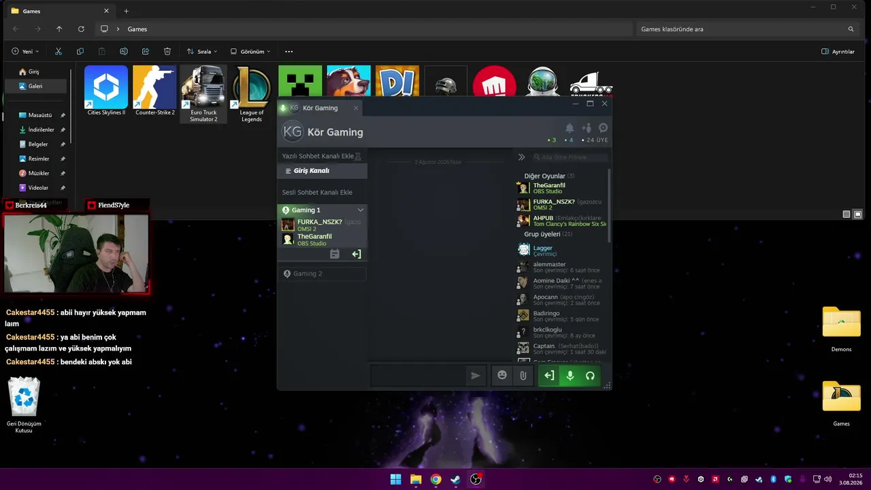Select FURKA_NSZK? in the member list
871x490 pixels.
561,204
